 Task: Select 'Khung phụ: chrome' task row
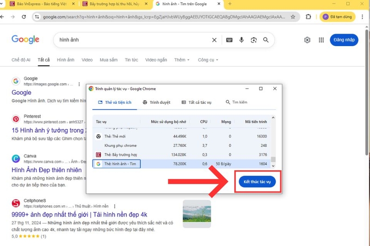coord(181,145)
